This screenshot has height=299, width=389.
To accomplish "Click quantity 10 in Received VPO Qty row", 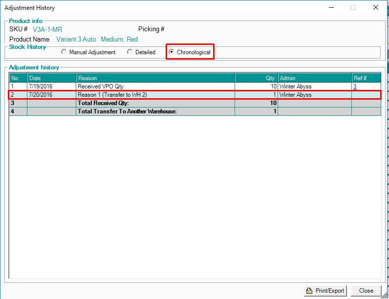I will point(273,86).
